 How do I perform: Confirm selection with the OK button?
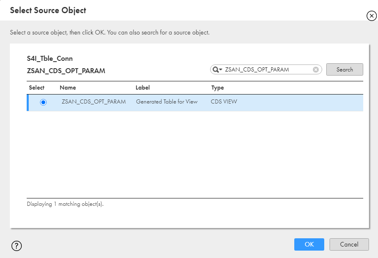point(309,244)
